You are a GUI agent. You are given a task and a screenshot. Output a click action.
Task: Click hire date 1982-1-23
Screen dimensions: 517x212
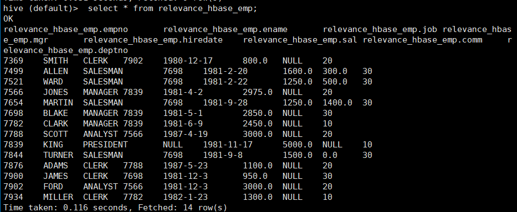[x=185, y=197]
